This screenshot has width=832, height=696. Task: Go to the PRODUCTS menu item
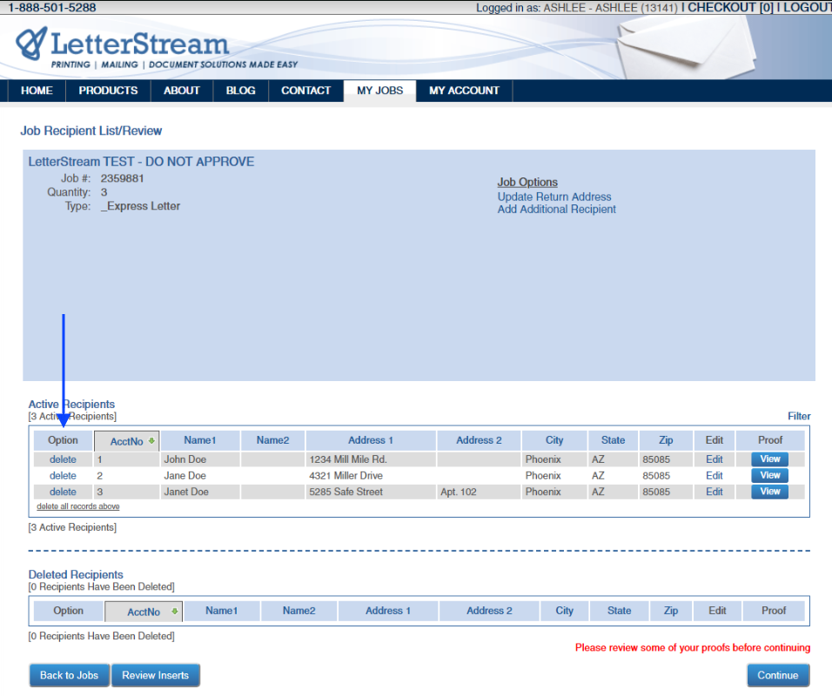coord(108,90)
